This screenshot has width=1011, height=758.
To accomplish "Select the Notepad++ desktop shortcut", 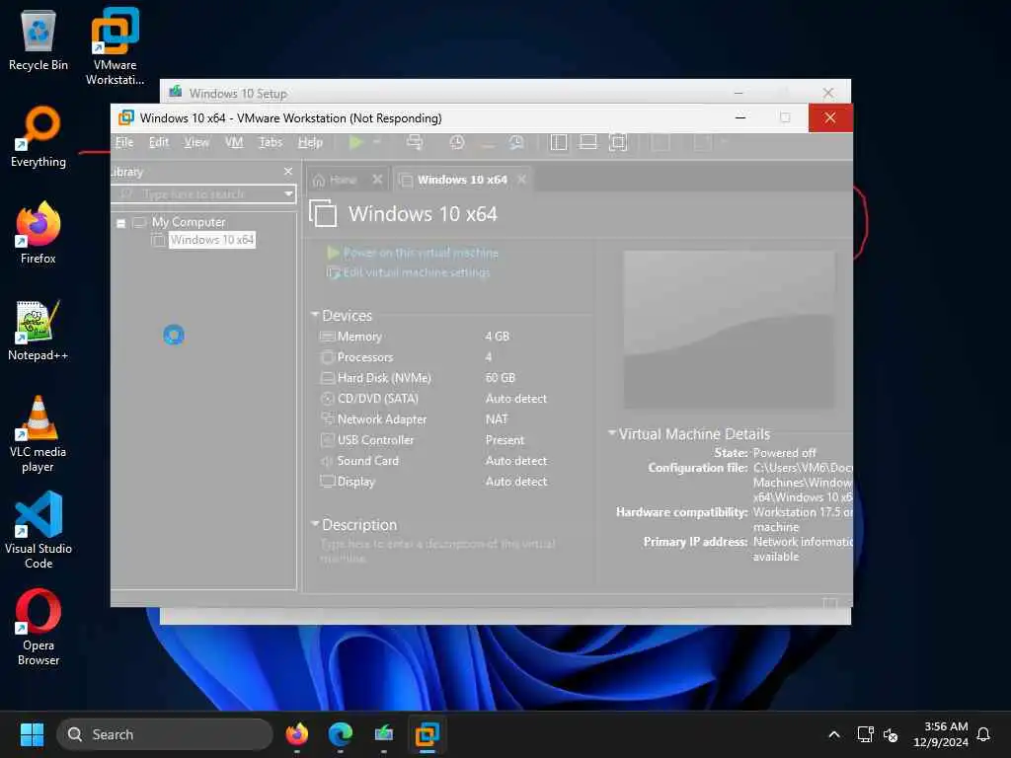I will coord(39,330).
